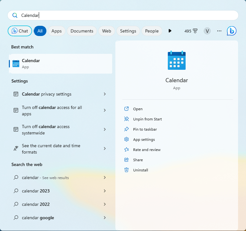Switch to the Documents filter tab

pos(82,31)
